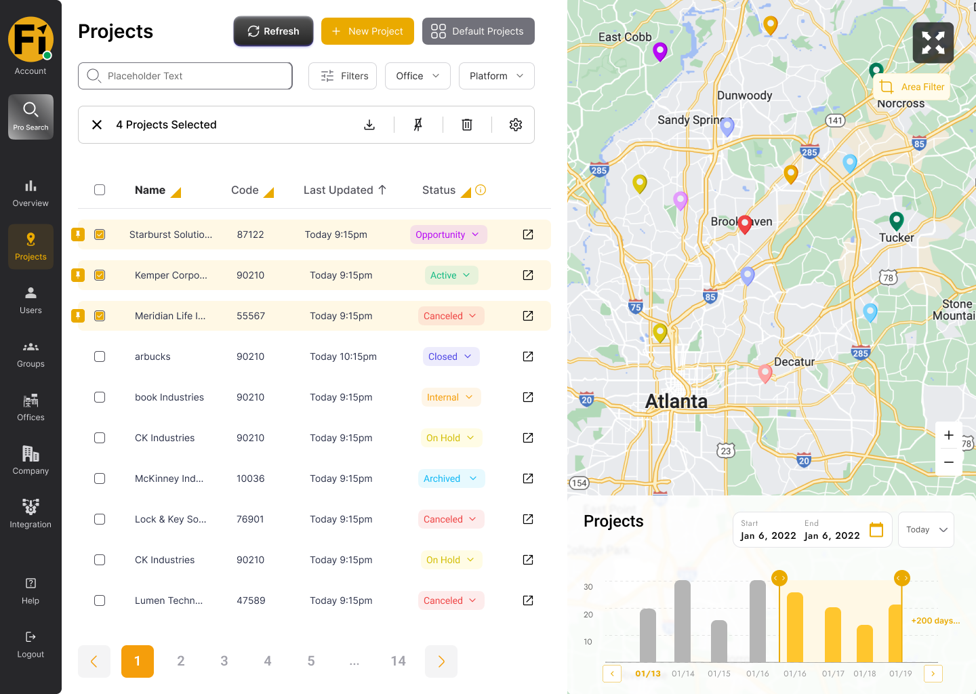Delete selected projects with trash icon
976x694 pixels.
point(467,125)
